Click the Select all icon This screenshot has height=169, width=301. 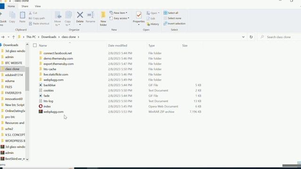click(165, 13)
